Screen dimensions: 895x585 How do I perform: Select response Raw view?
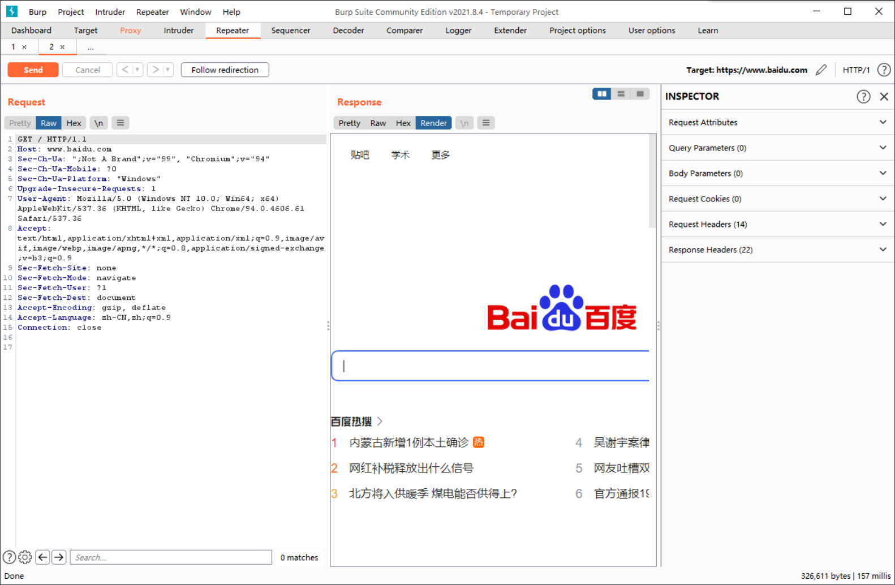click(378, 123)
